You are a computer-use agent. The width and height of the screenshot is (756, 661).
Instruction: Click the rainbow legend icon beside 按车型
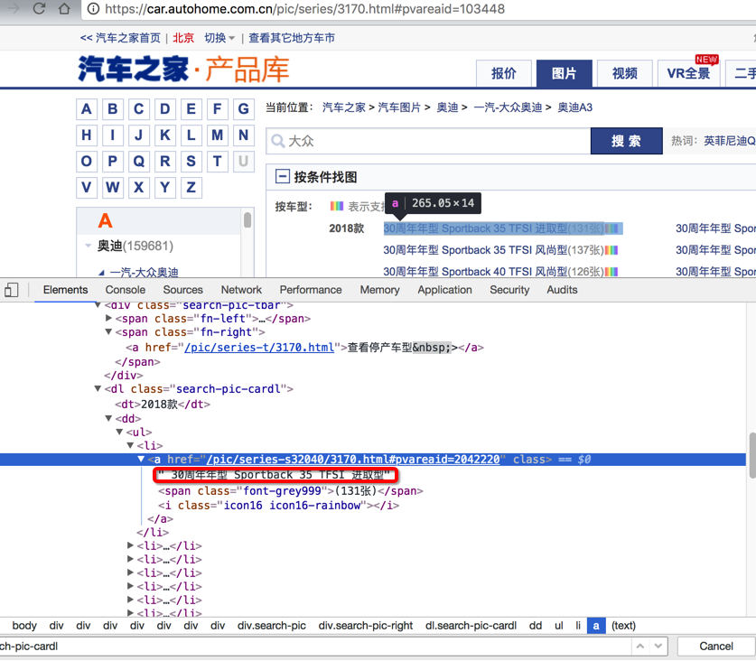tap(337, 207)
